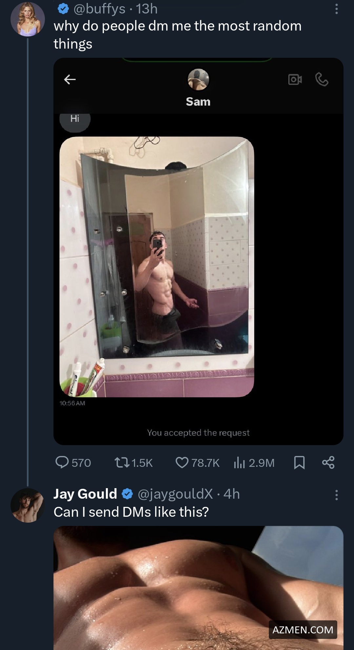Open the embedded DM screenshot image
Viewport: 354px width, 650px height.
coord(198,251)
